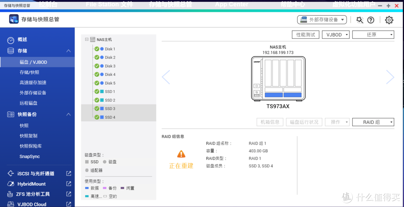Select SSD 2 in the tree
This screenshot has height=207, width=404.
110,100
